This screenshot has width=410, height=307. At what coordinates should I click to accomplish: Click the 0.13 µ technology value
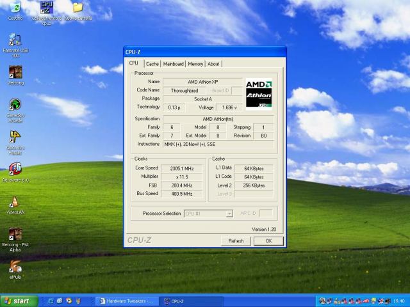174,107
